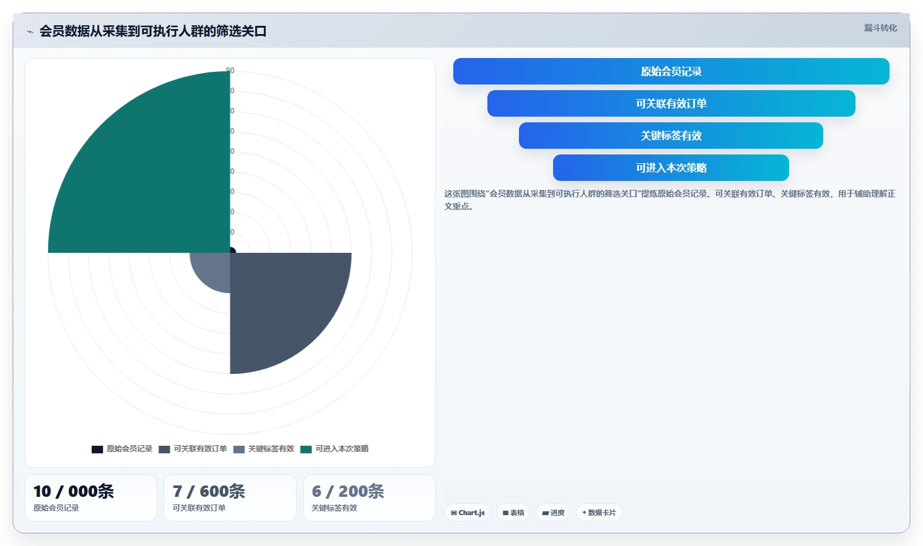Image resolution: width=923 pixels, height=546 pixels.
Task: Click the 进度 tag chip
Action: coord(553,513)
